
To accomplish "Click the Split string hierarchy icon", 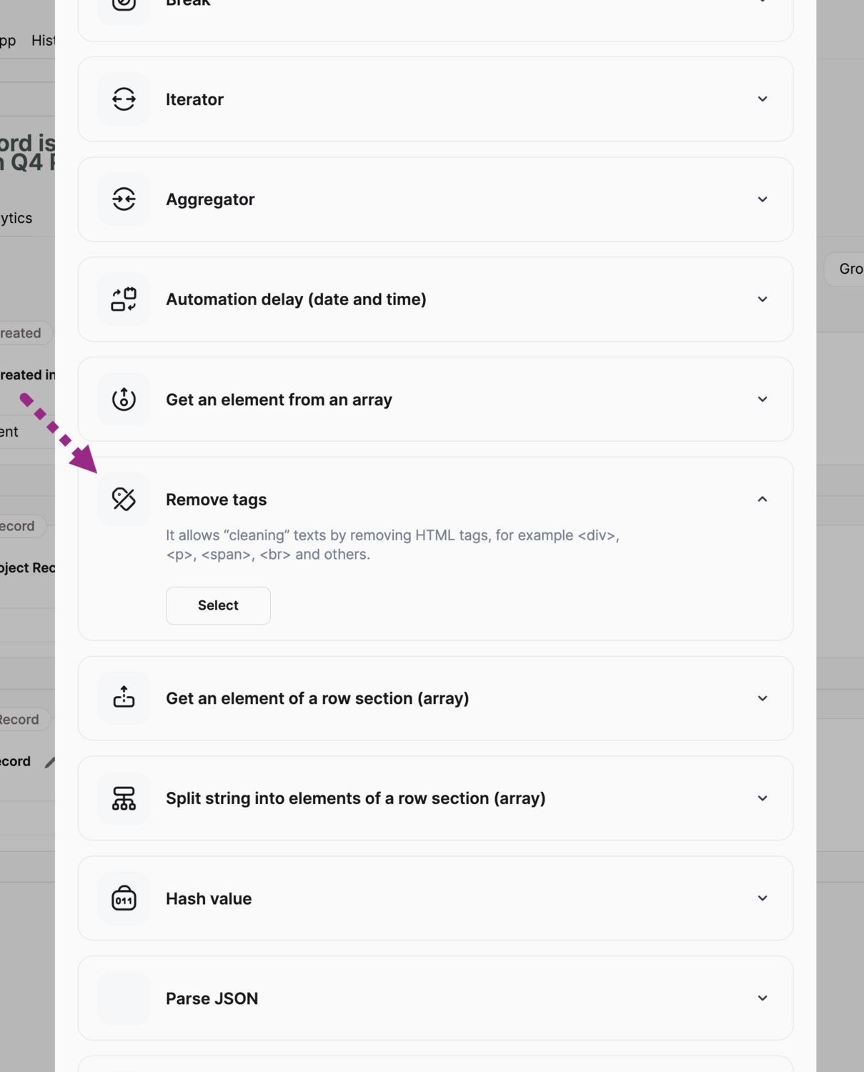I will click(x=123, y=798).
